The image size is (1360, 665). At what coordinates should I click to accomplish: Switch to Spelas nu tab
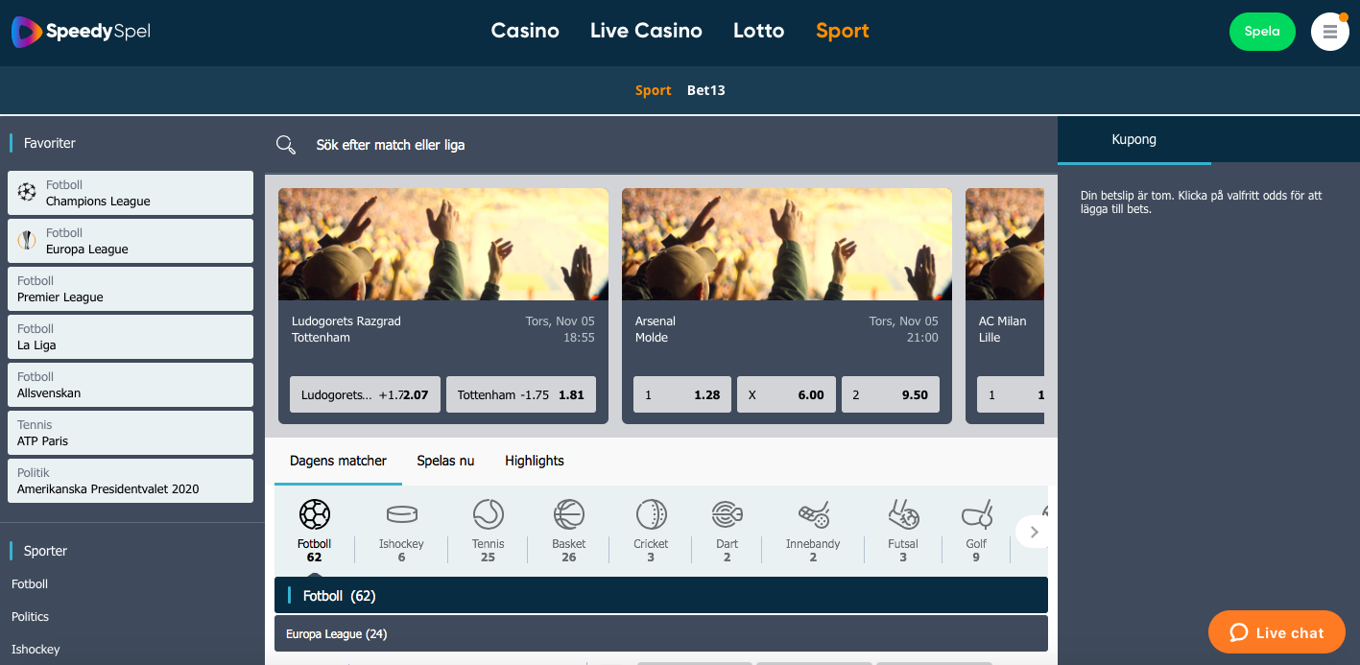click(445, 461)
